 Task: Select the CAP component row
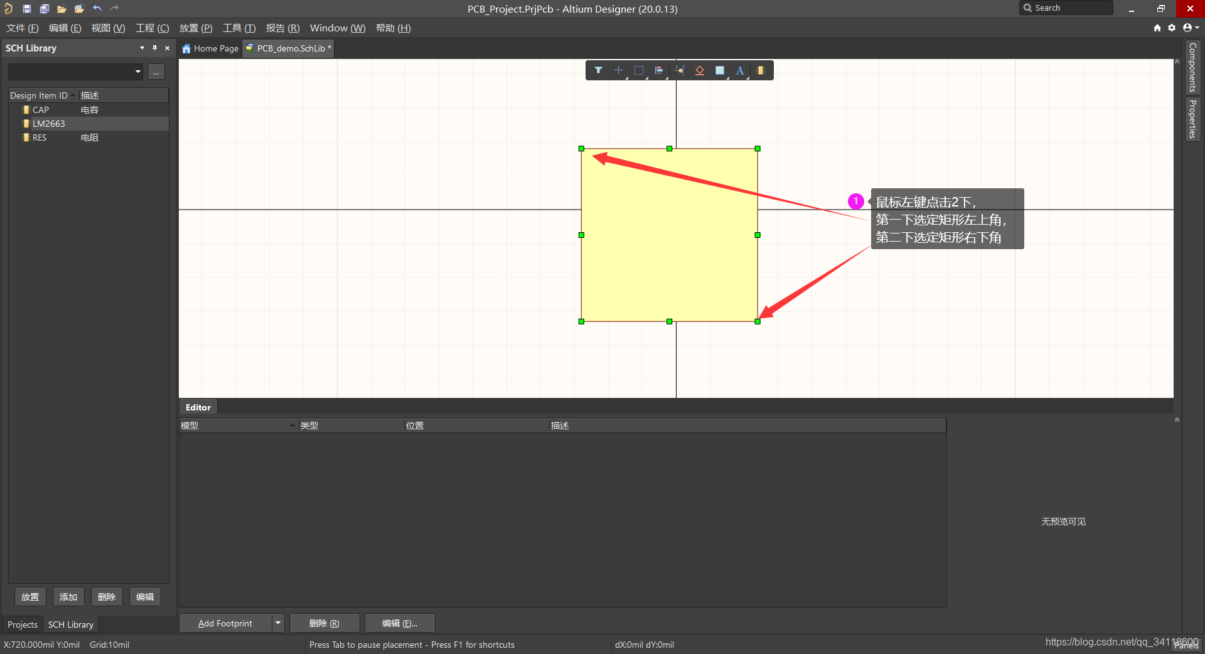coord(88,110)
